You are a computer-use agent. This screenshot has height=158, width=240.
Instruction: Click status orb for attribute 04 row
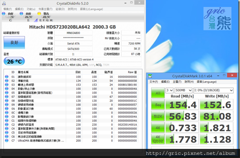(7, 89)
